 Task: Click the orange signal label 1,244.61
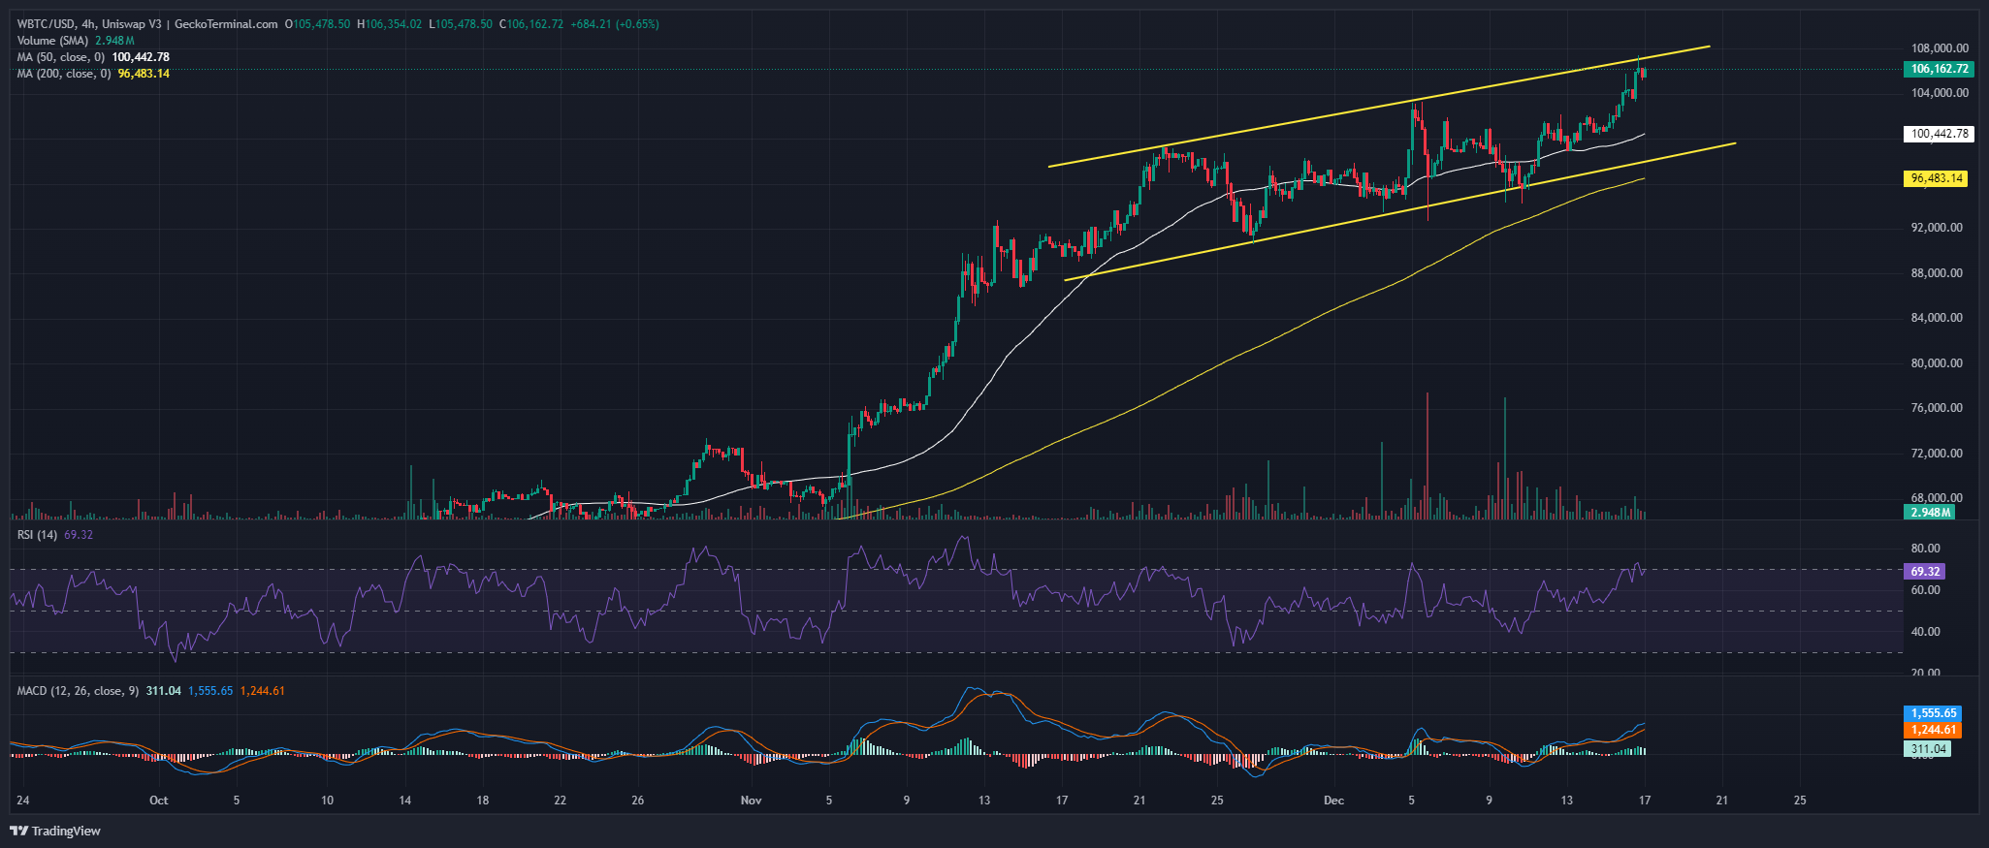coord(1934,730)
